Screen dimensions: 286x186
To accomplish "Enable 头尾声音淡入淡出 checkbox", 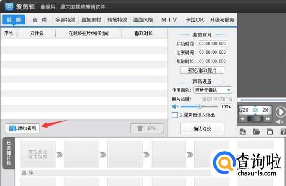I will click(x=175, y=115).
